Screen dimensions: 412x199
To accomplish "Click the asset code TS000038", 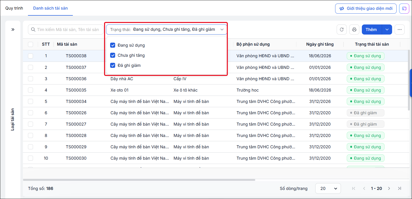I will 76,56.
